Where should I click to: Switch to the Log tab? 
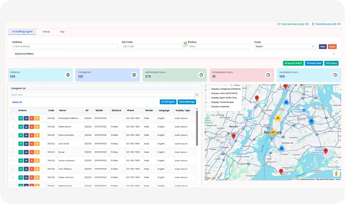pos(62,32)
